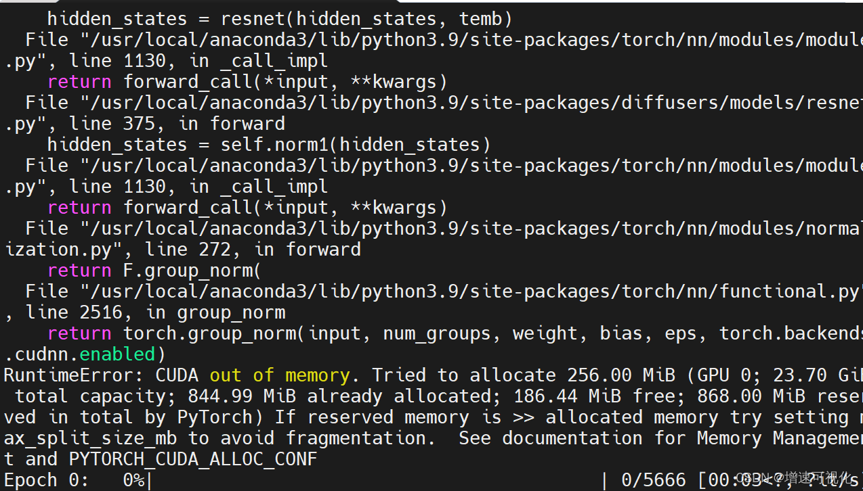
Task: Click 'line 2516, in group_norm' text
Action: coord(155,312)
